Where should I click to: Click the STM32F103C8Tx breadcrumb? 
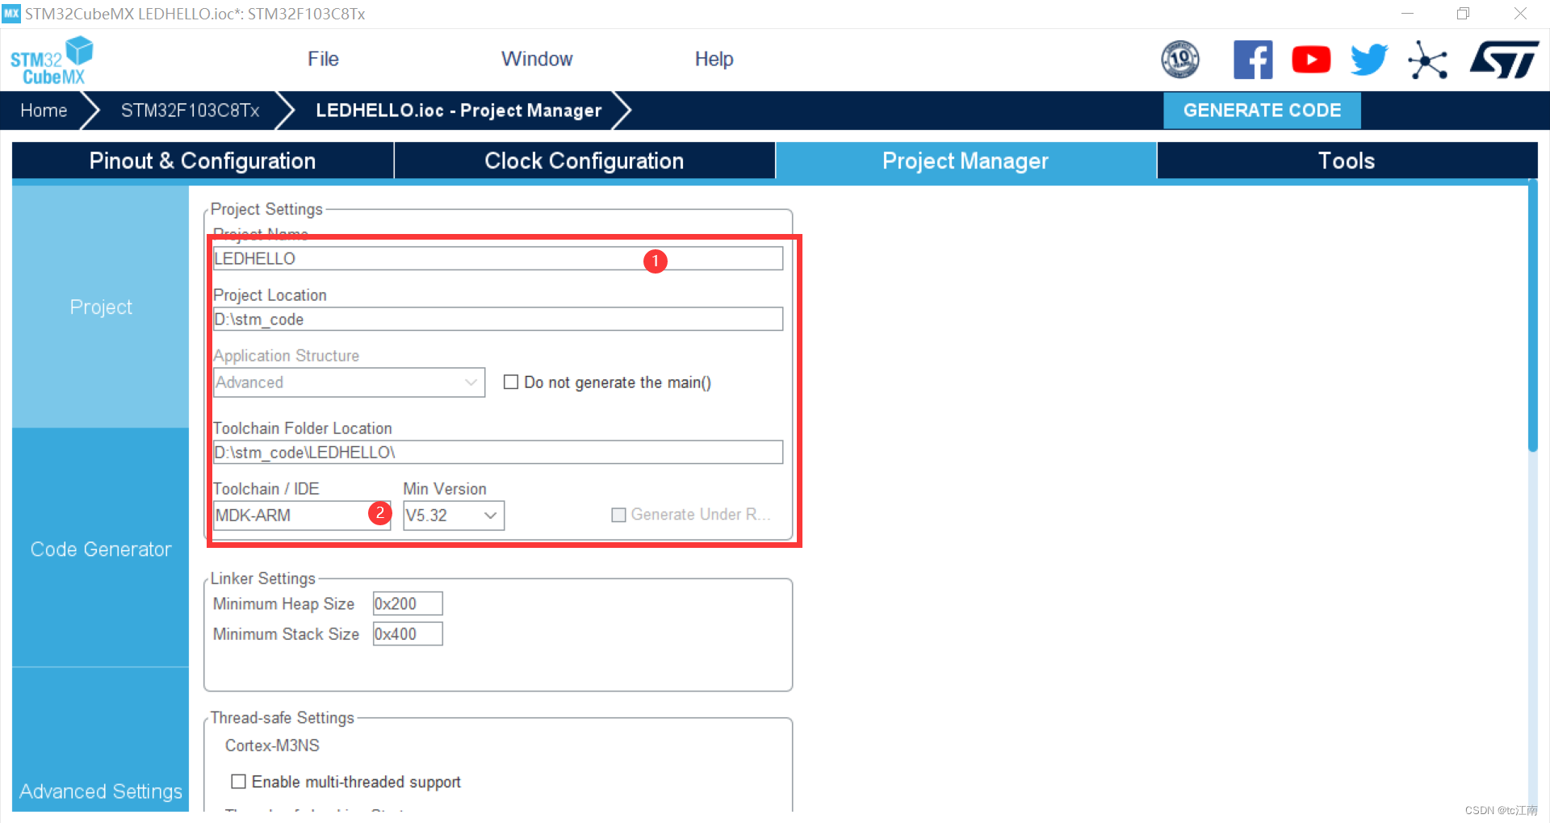191,111
